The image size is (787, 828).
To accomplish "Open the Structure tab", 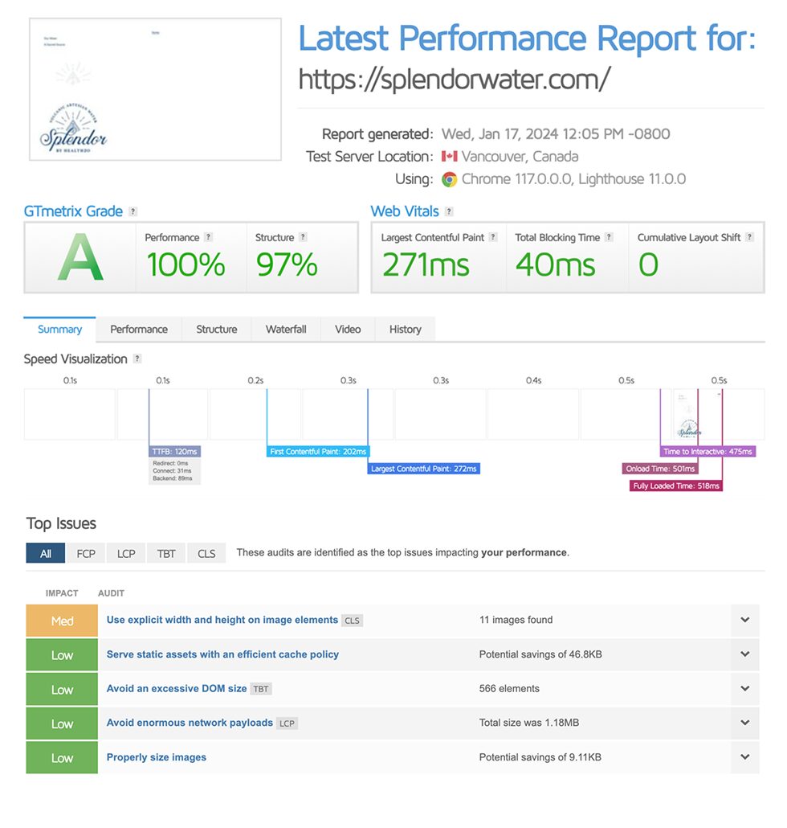I will point(217,329).
